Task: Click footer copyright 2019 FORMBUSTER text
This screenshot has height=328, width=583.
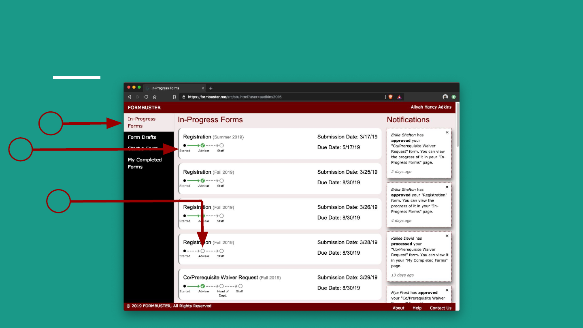Action: tap(169, 306)
